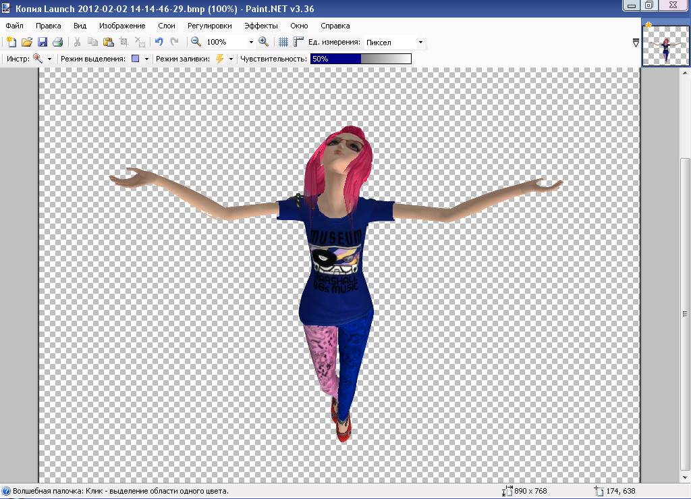691x499 pixels.
Task: Click the Redo arrow icon
Action: coord(175,42)
